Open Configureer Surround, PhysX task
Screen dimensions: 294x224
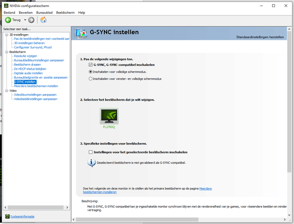point(33,47)
